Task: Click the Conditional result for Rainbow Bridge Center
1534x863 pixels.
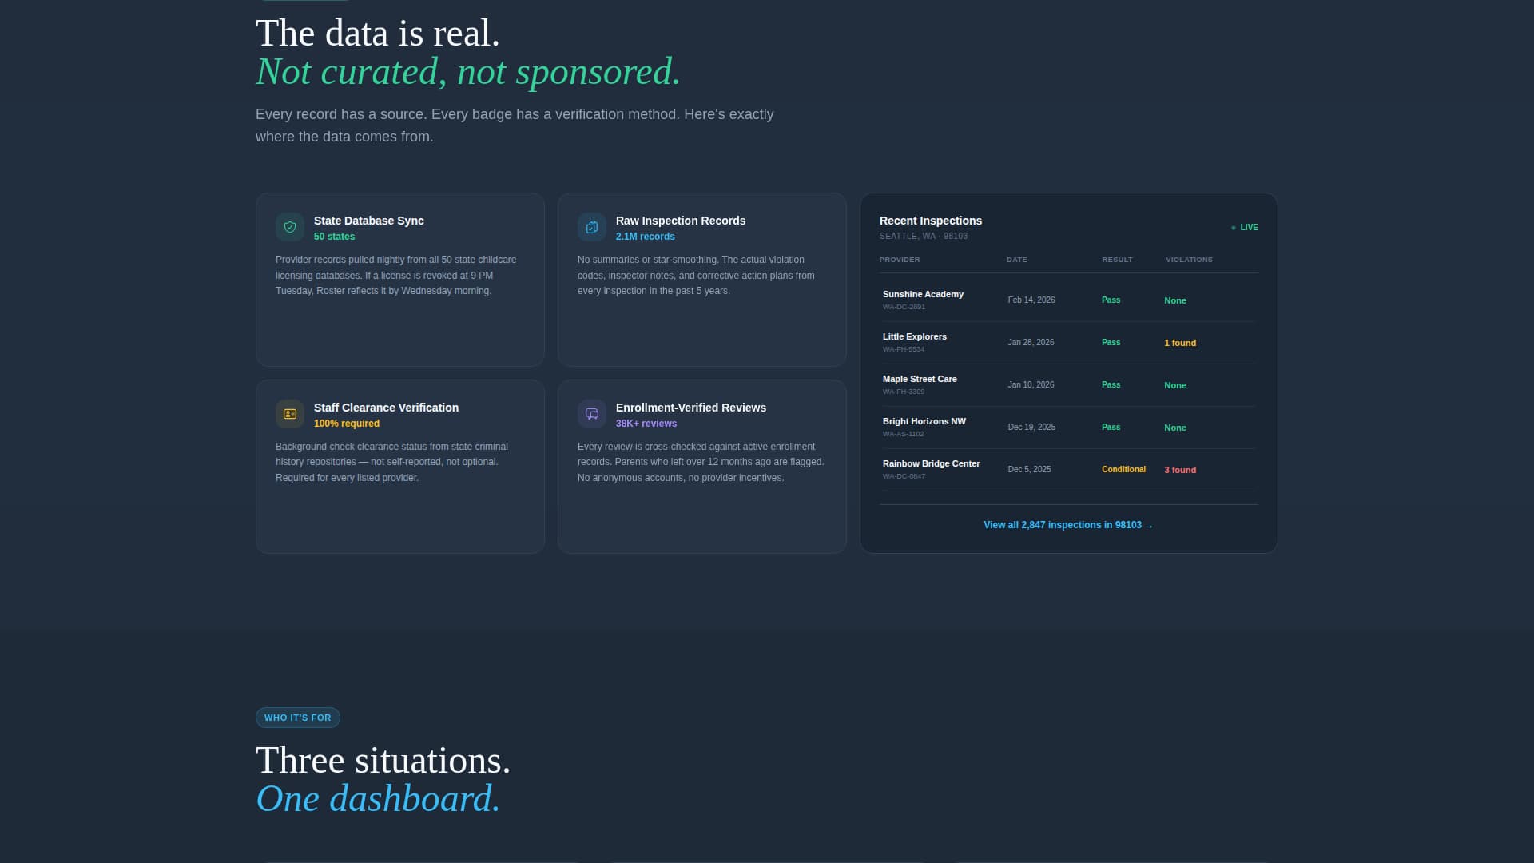Action: point(1123,470)
